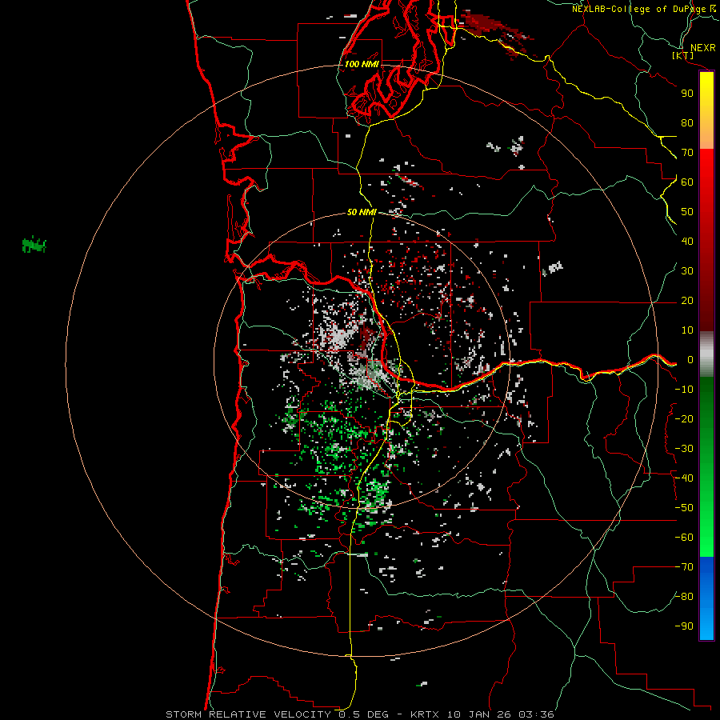The image size is (720, 720).
Task: Click the isolated green echo patch offshore west
Action: coord(34,245)
